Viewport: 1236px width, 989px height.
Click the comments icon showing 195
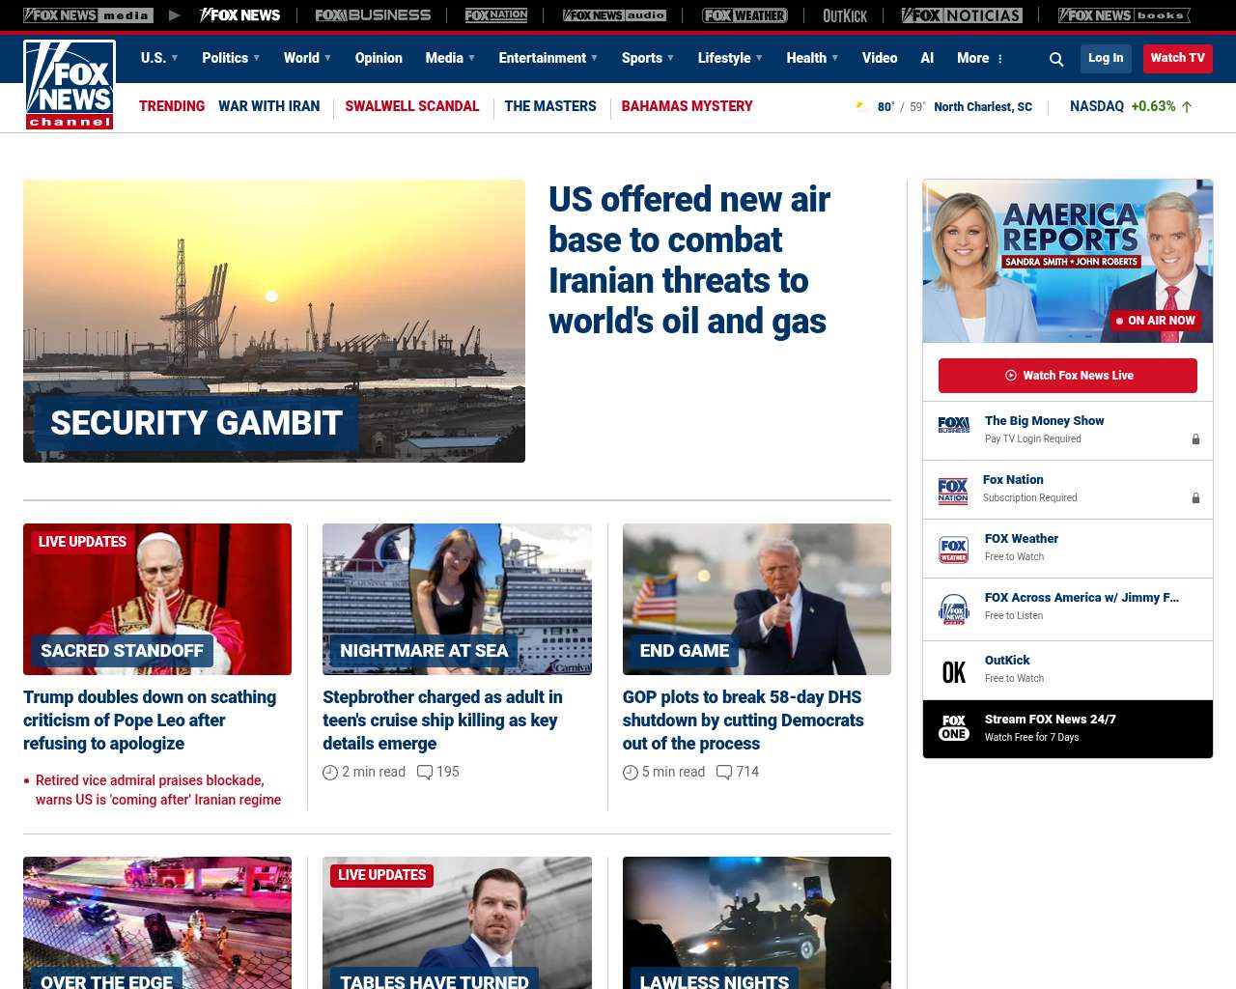425,773
